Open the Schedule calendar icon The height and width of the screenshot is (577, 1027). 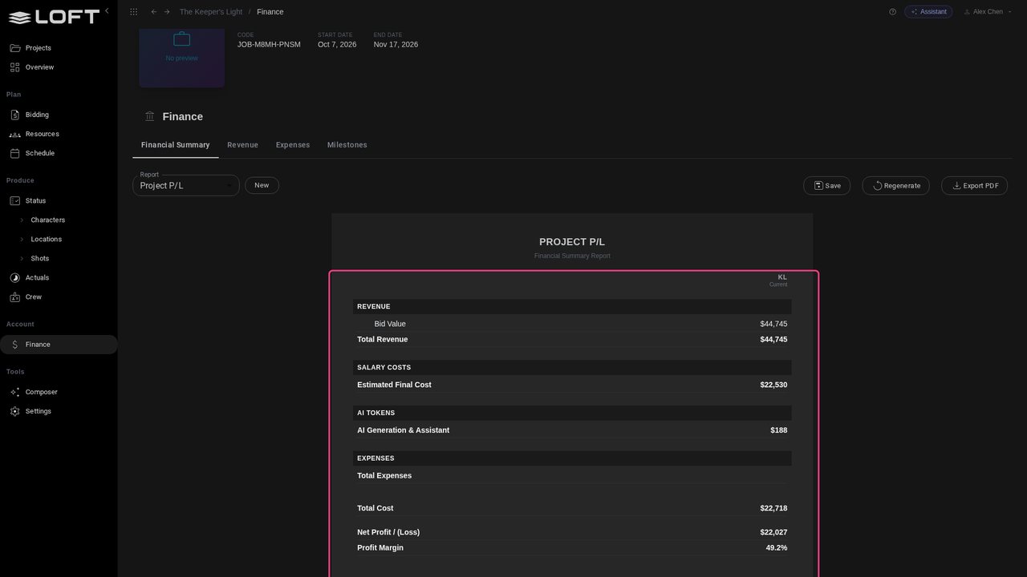point(15,153)
